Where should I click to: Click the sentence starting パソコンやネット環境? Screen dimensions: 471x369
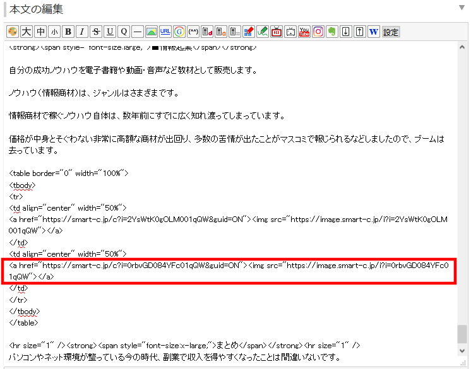(x=175, y=357)
